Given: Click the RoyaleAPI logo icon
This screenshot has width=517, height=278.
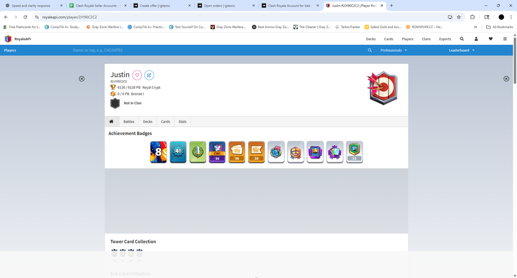Looking at the screenshot, I should click(8, 39).
